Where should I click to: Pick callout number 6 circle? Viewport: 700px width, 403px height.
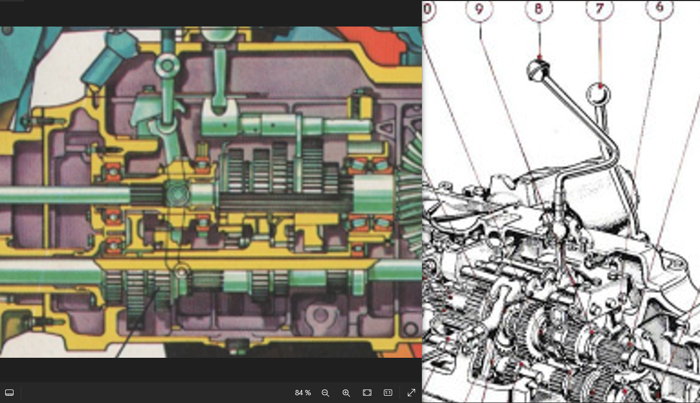(x=660, y=8)
